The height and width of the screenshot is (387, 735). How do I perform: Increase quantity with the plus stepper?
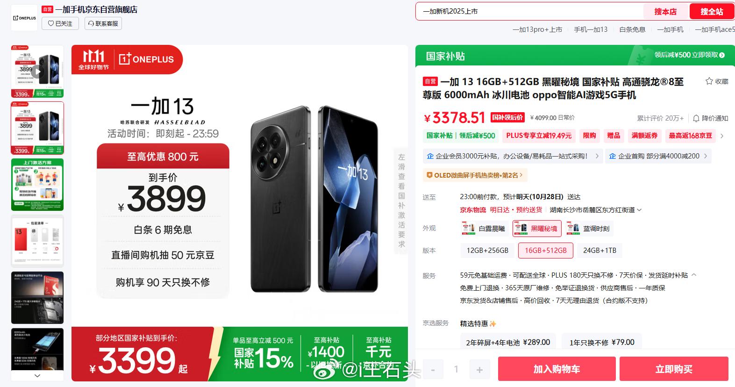click(479, 370)
